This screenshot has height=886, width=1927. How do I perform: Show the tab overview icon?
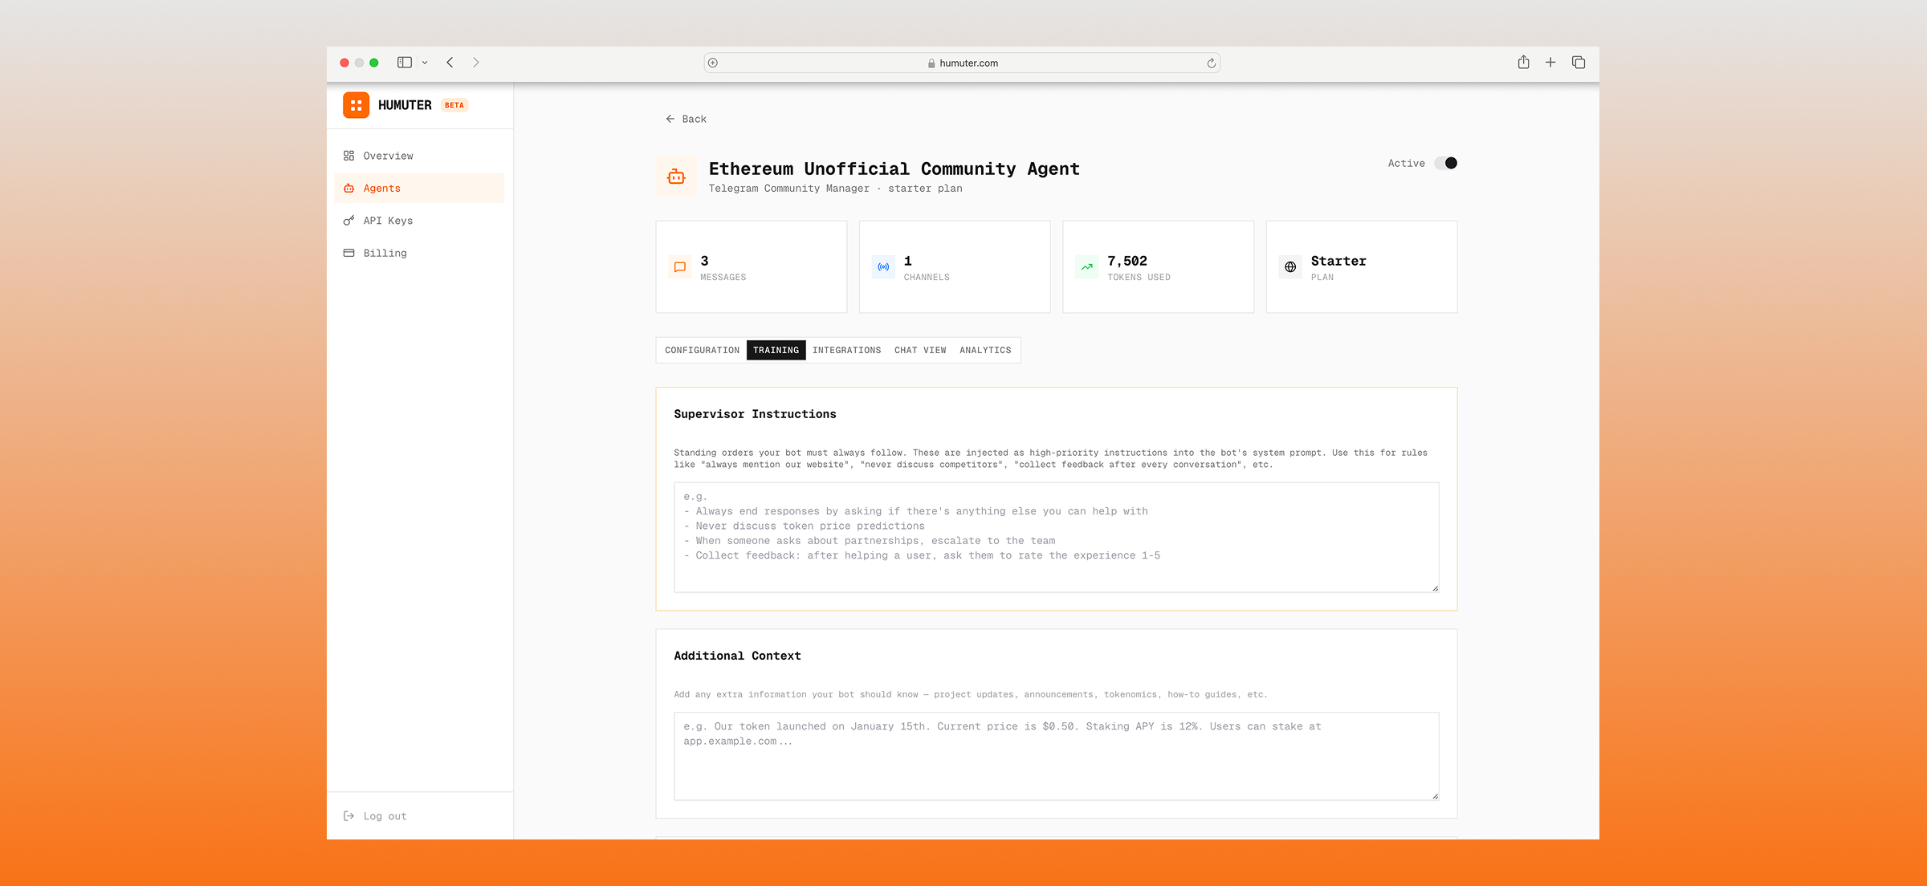click(1579, 63)
